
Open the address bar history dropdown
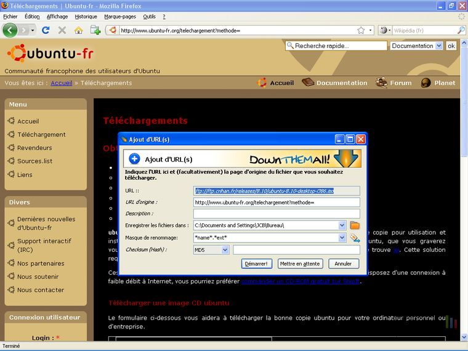[x=370, y=30]
